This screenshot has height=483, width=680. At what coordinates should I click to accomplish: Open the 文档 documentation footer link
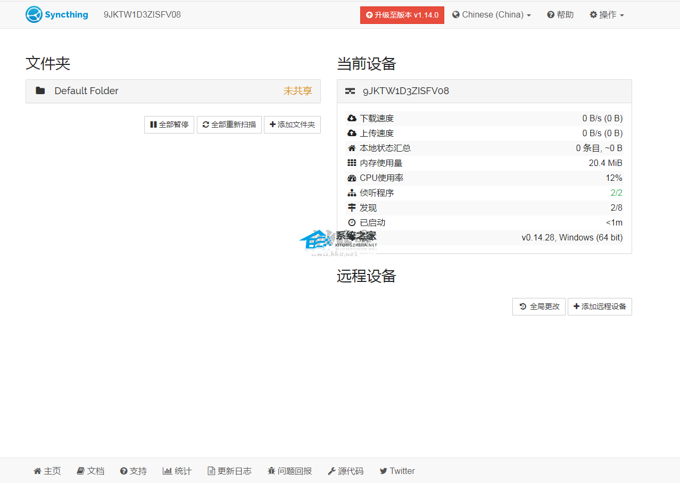(90, 471)
